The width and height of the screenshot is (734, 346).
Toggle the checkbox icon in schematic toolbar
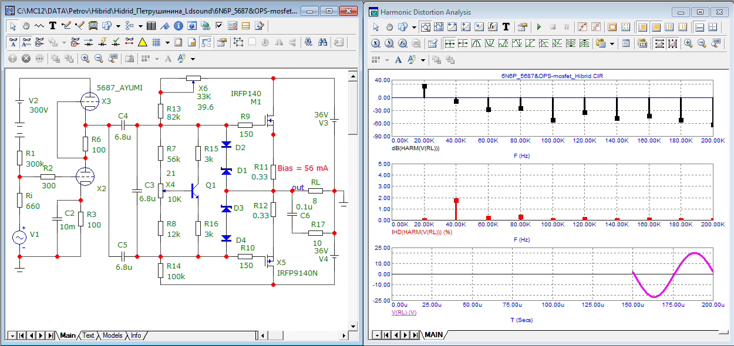point(219,26)
